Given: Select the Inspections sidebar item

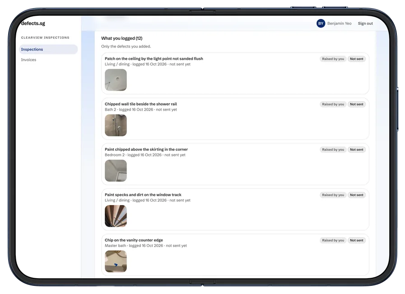Looking at the screenshot, I should (48, 49).
